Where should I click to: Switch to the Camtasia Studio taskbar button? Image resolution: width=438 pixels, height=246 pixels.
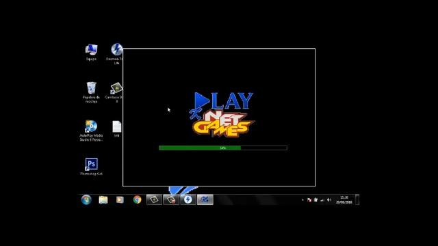154,200
